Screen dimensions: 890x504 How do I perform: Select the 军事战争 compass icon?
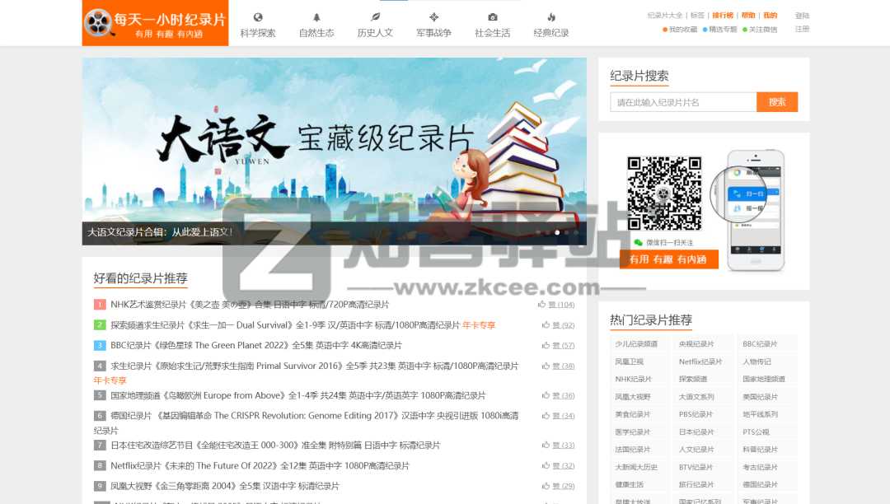[433, 16]
